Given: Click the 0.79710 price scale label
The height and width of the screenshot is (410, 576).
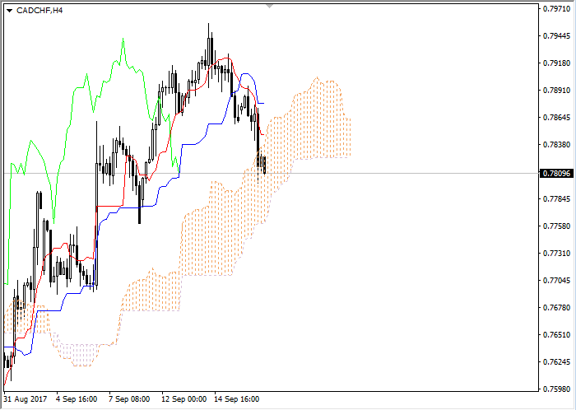Looking at the screenshot, I should 556,9.
